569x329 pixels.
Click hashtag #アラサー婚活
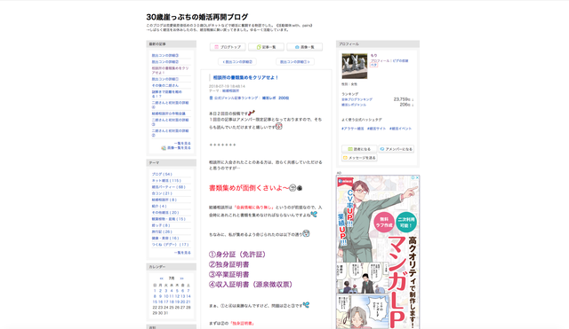(353, 129)
